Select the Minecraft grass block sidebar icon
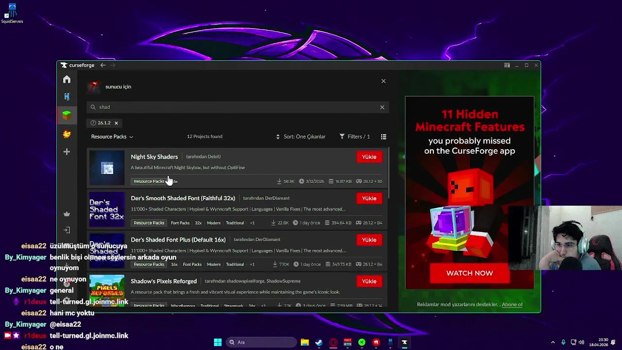The image size is (622, 350). pyautogui.click(x=67, y=115)
